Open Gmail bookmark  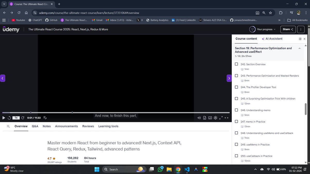tap(97, 20)
